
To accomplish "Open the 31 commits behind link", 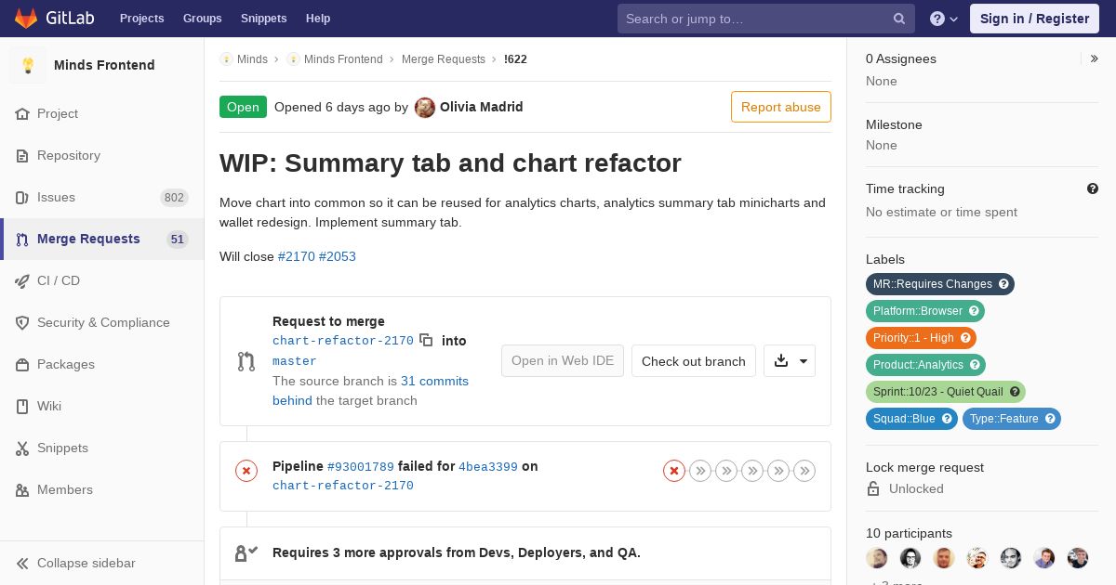I will [x=370, y=391].
